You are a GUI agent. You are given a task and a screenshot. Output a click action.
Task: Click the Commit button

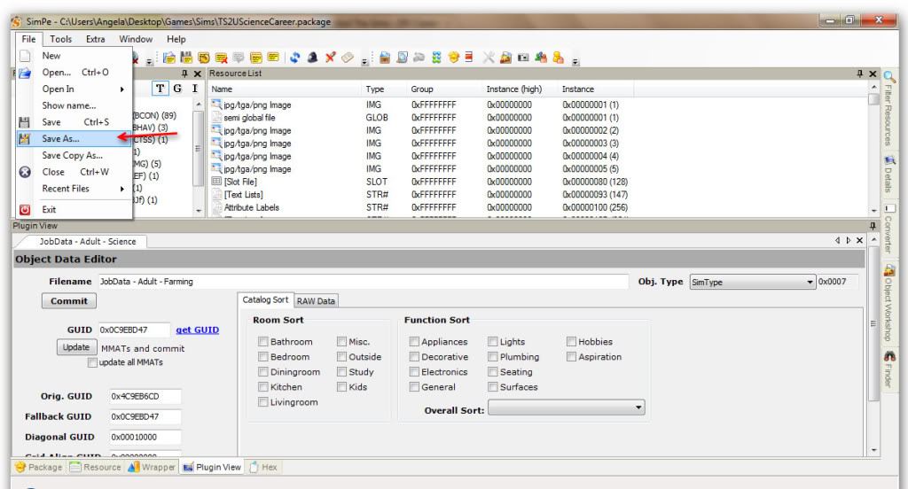click(x=69, y=301)
